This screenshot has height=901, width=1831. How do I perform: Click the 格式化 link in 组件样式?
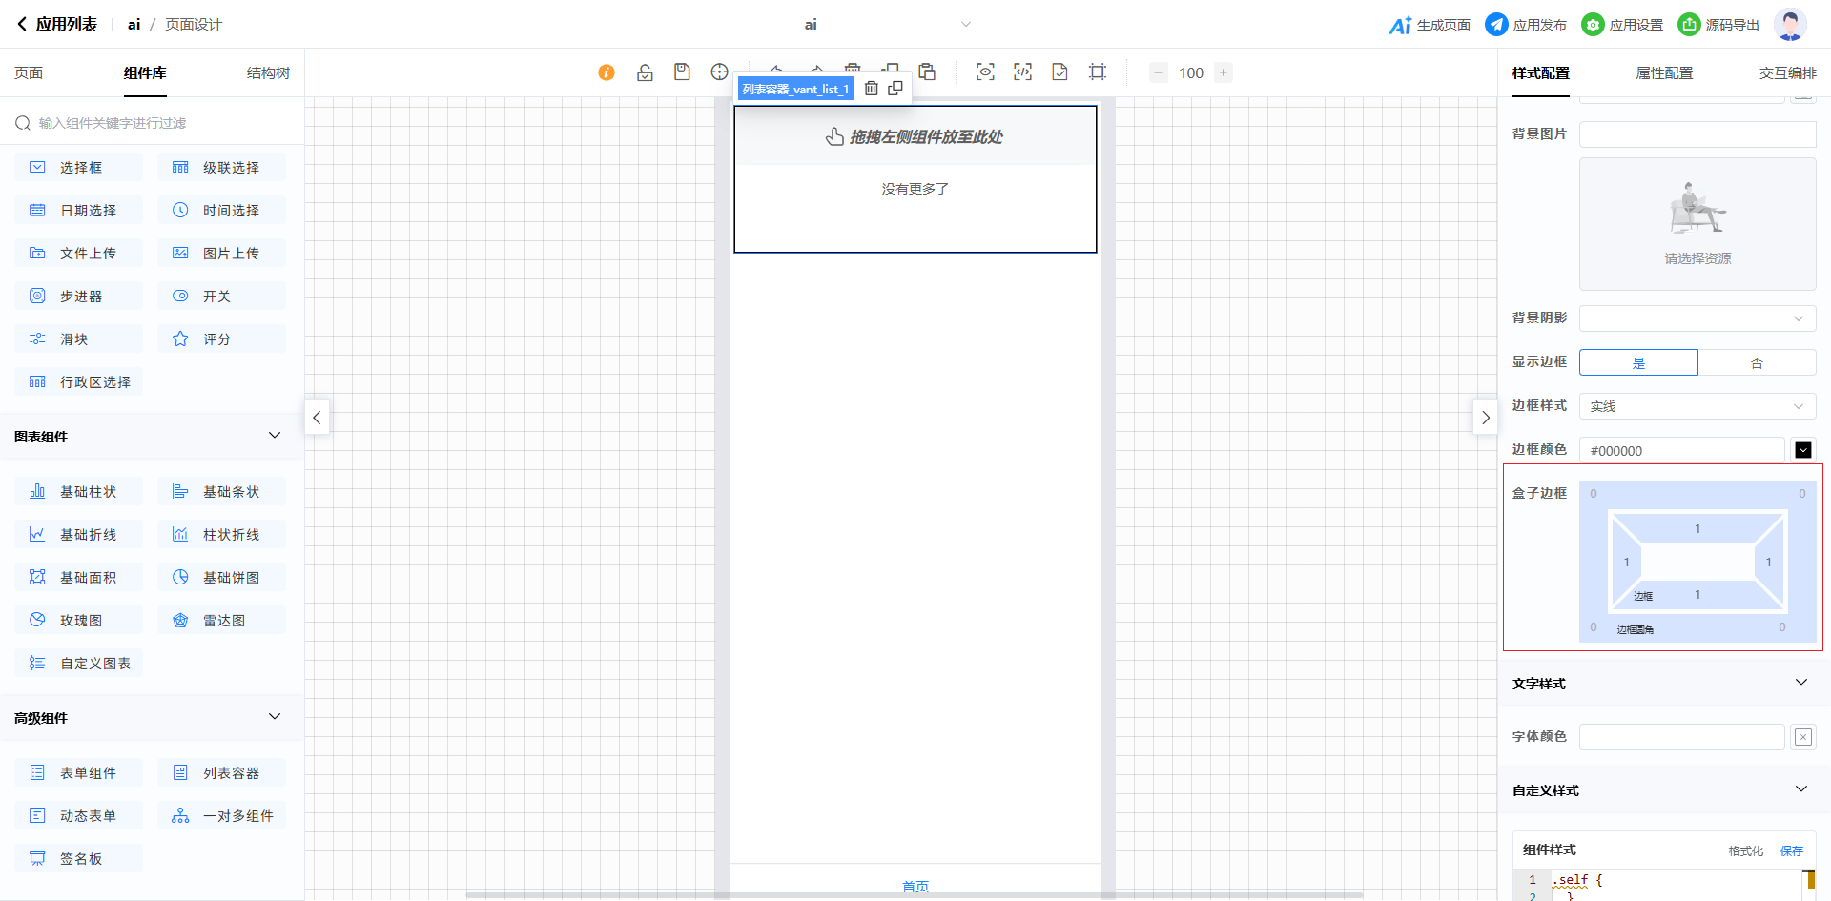1745,850
